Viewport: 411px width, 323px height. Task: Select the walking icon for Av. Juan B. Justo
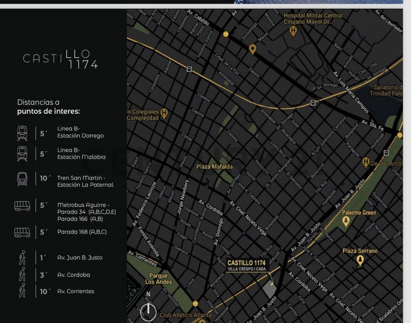coord(22,258)
